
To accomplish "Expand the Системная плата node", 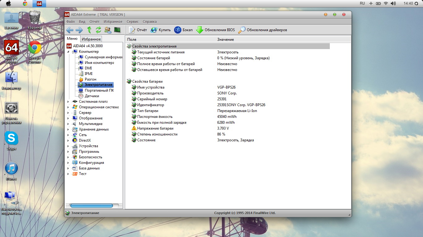I will point(68,102).
